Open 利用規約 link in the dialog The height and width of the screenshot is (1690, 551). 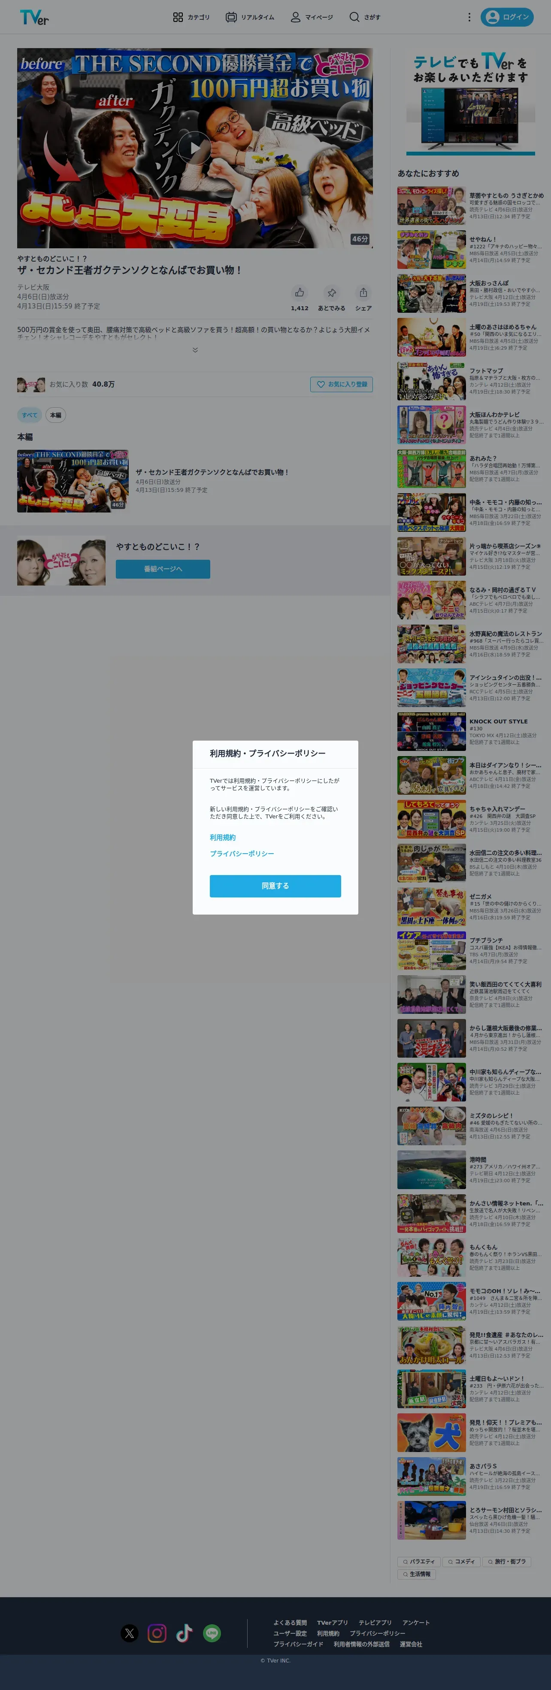tap(223, 838)
